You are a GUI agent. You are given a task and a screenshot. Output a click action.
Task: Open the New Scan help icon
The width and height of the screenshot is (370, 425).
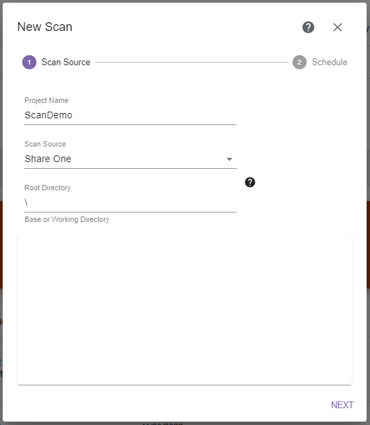pos(308,27)
